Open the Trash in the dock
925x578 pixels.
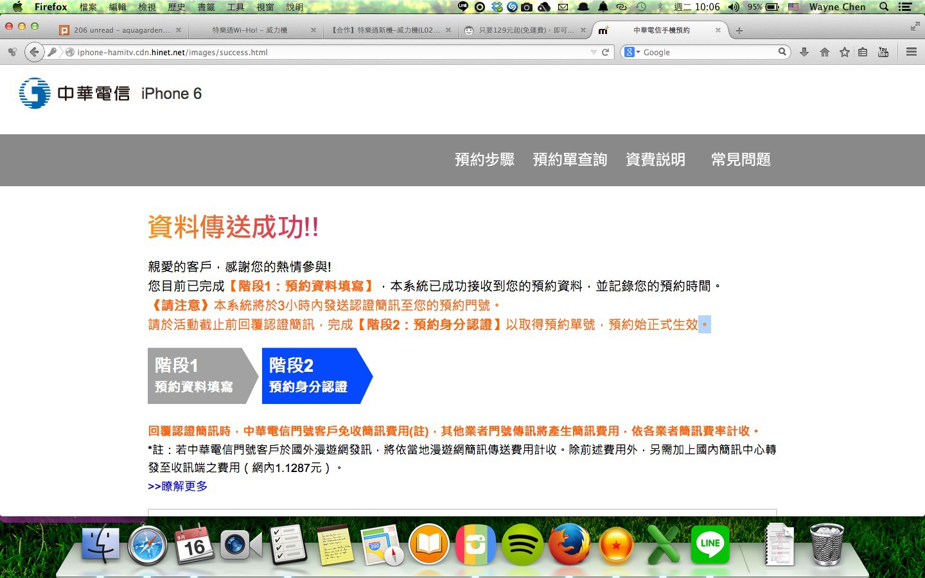pos(827,545)
